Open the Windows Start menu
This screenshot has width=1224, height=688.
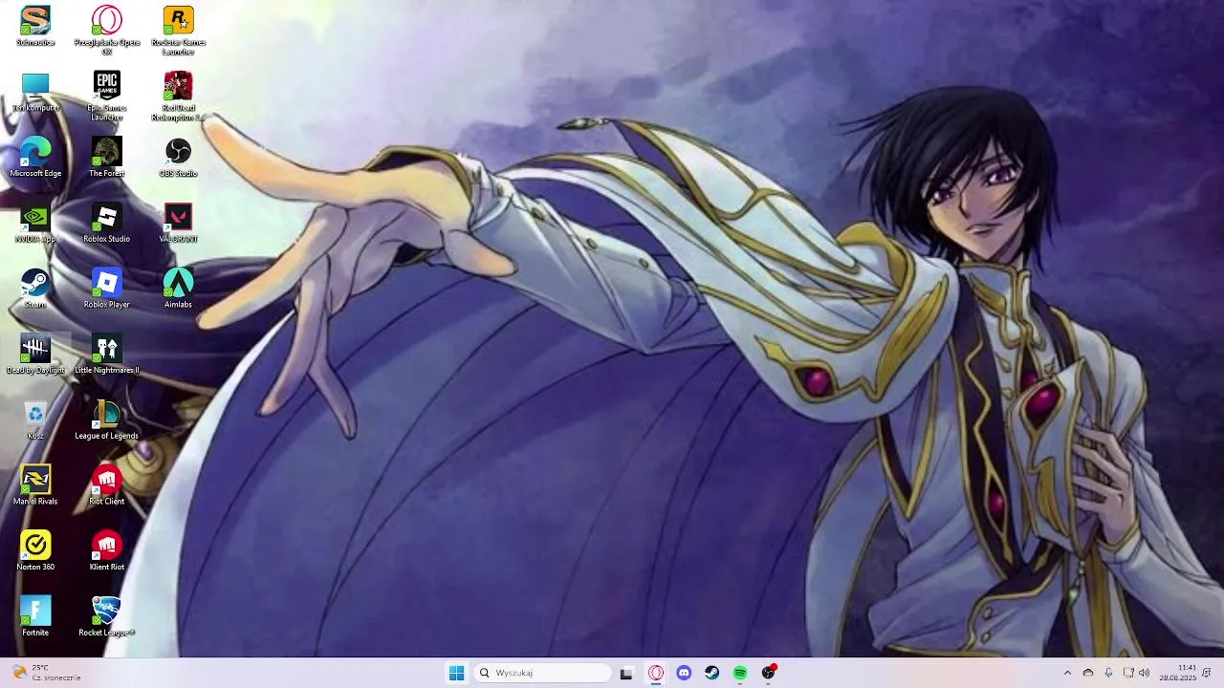coord(456,673)
